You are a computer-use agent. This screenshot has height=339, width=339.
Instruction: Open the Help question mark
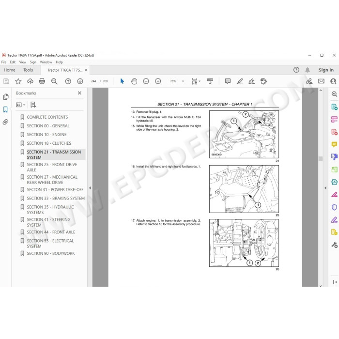click(296, 70)
